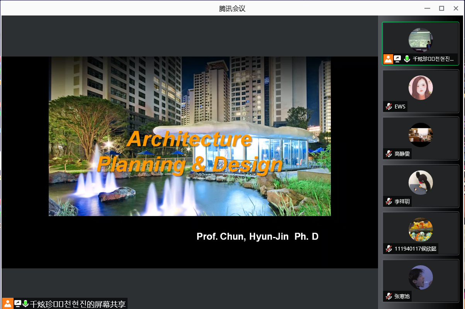Click the muted microphone icon beside EWS
Image resolution: width=465 pixels, height=309 pixels.
coord(389,106)
